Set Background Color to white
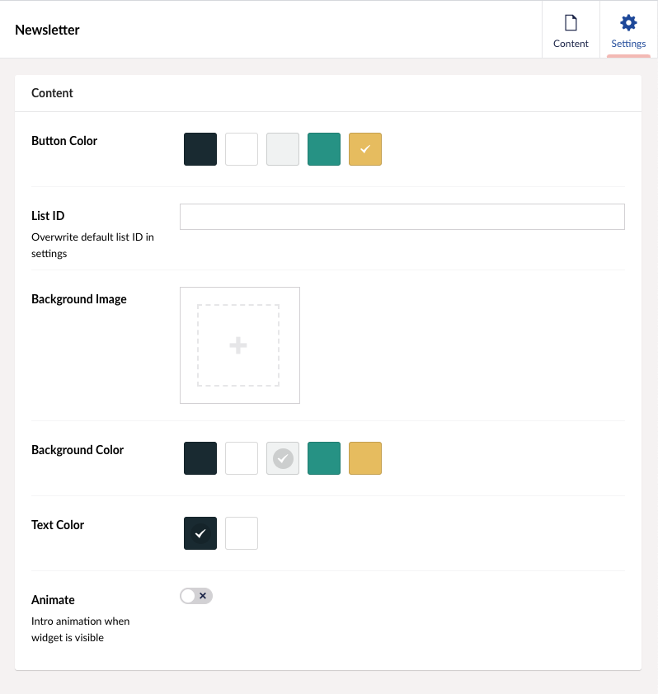The width and height of the screenshot is (658, 694). 242,458
